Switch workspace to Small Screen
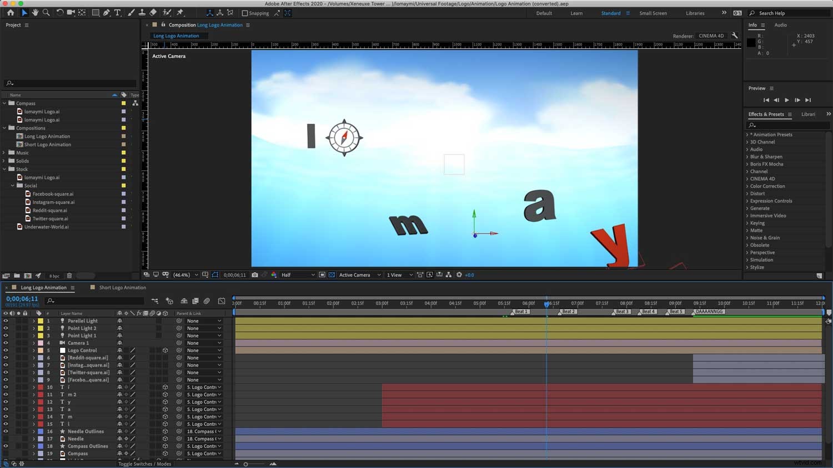Screen dimensions: 833x468 tap(653, 13)
